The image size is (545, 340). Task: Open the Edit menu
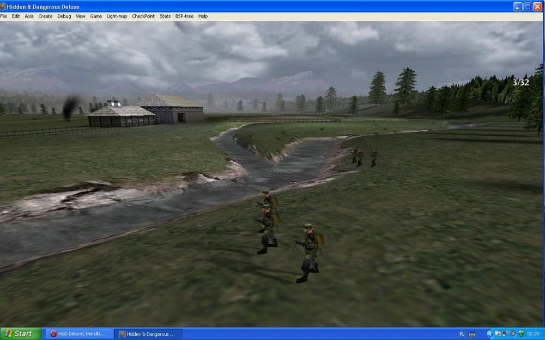(16, 16)
